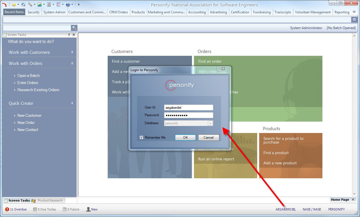Click NASE / NASE in status bar
The height and width of the screenshot is (217, 360).
click(312, 209)
